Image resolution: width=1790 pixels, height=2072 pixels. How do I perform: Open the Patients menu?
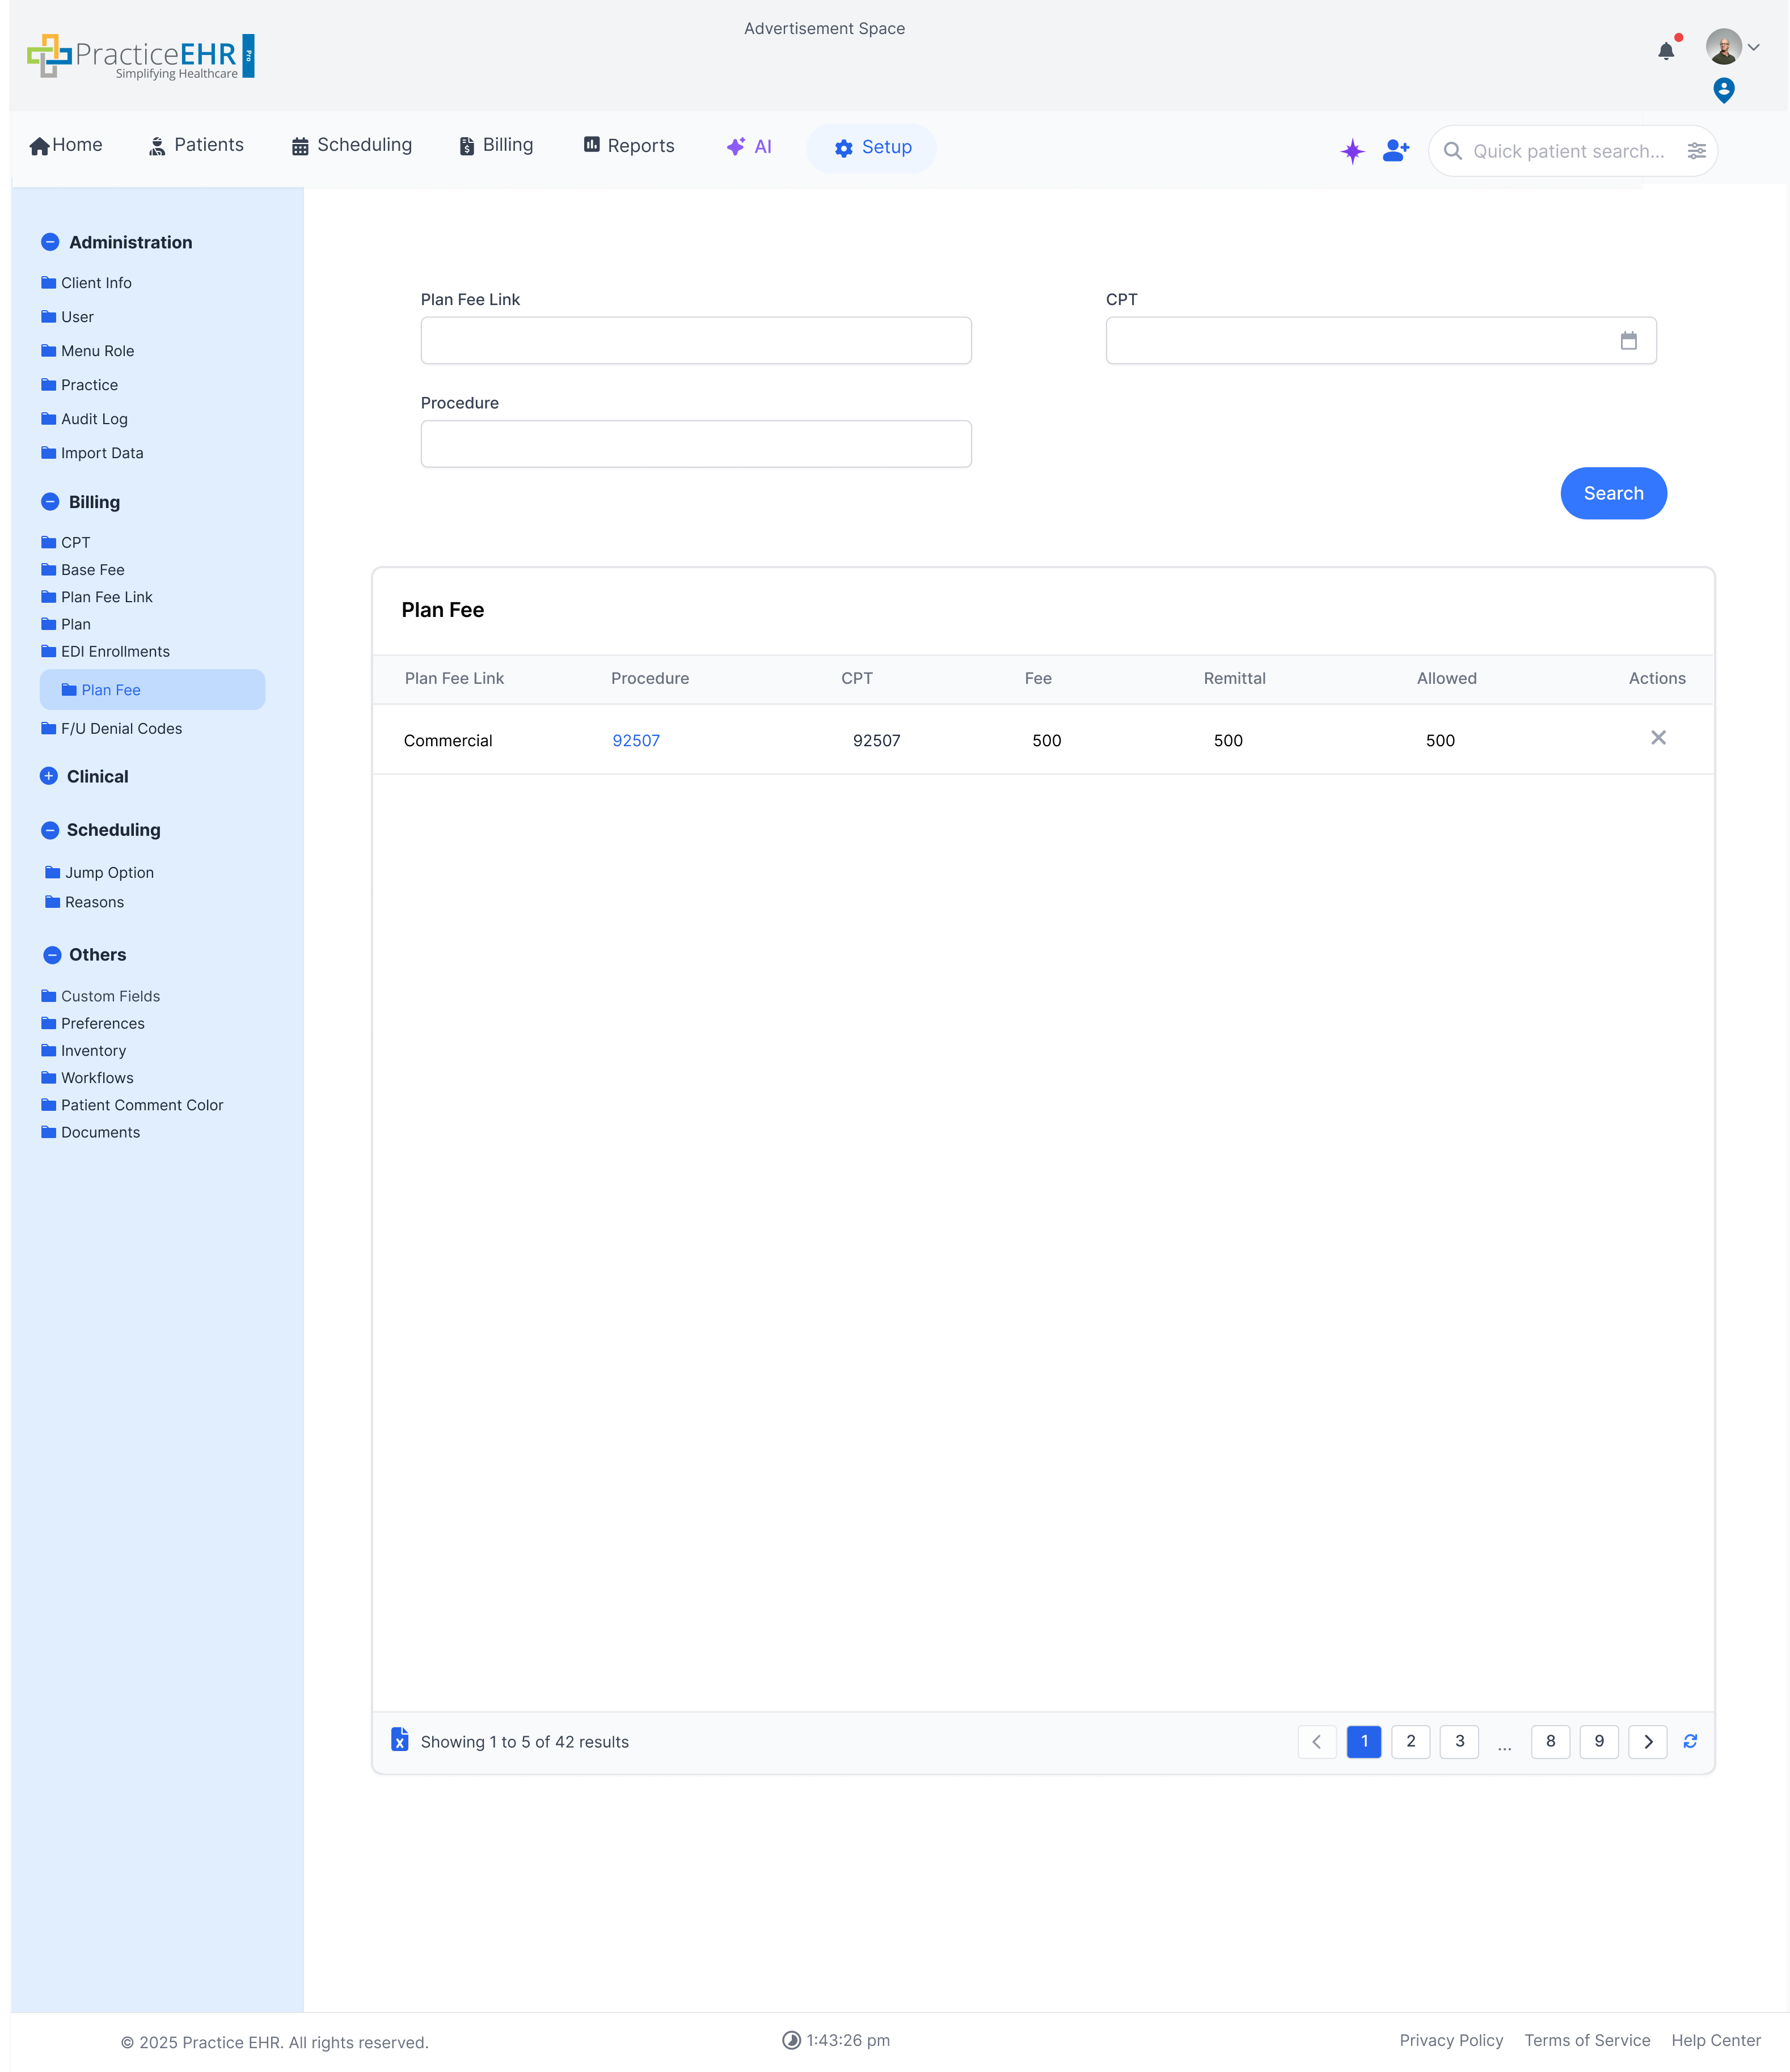pyautogui.click(x=196, y=145)
